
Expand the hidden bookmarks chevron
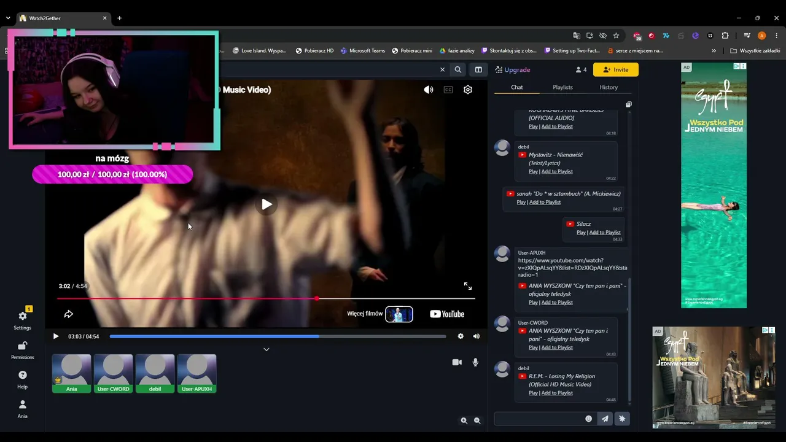click(x=714, y=51)
